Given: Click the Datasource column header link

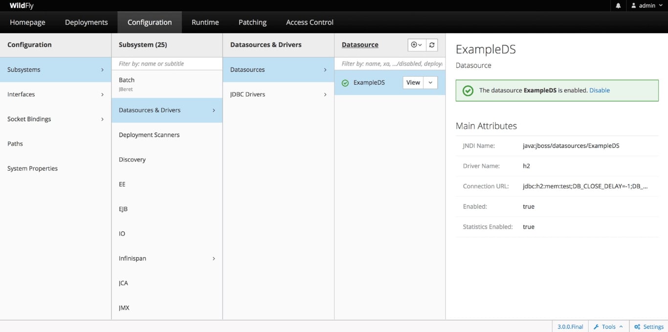Looking at the screenshot, I should coord(359,44).
